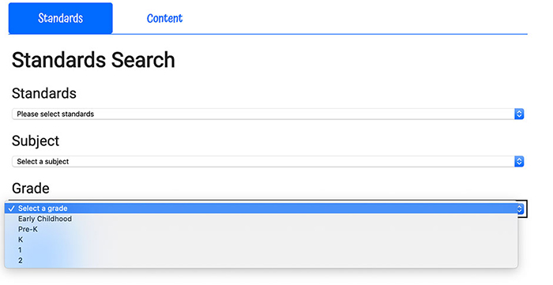Click the Grade dropdown blue arrow icon
Screen dimensions: 553x285
tap(520, 208)
